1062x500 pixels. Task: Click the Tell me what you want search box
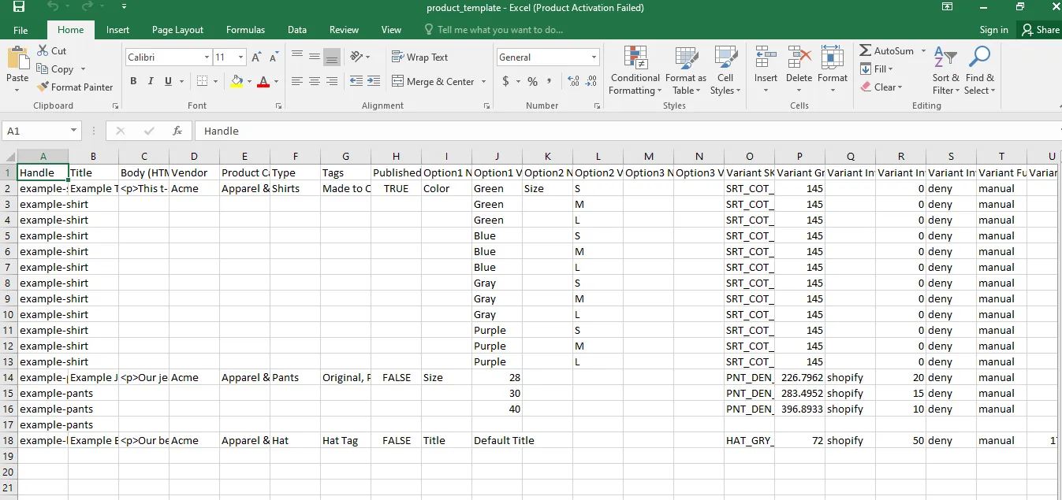pyautogui.click(x=494, y=30)
